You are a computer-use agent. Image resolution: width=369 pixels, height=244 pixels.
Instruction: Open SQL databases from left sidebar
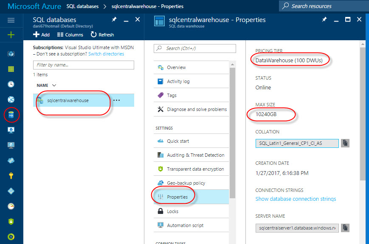pos(11,114)
